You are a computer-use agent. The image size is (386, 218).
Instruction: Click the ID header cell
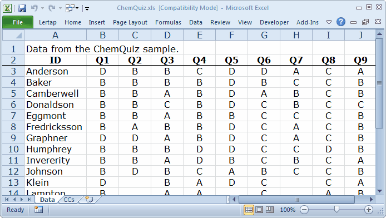pyautogui.click(x=56, y=60)
